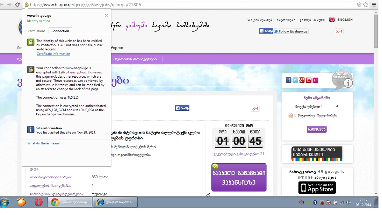The image size is (382, 215).
Task: Click the yellow warning padlock icon in popup
Action: pyautogui.click(x=31, y=70)
